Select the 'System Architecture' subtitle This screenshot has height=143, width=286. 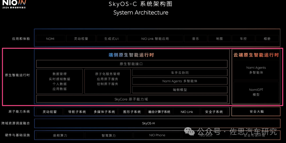(x=141, y=13)
